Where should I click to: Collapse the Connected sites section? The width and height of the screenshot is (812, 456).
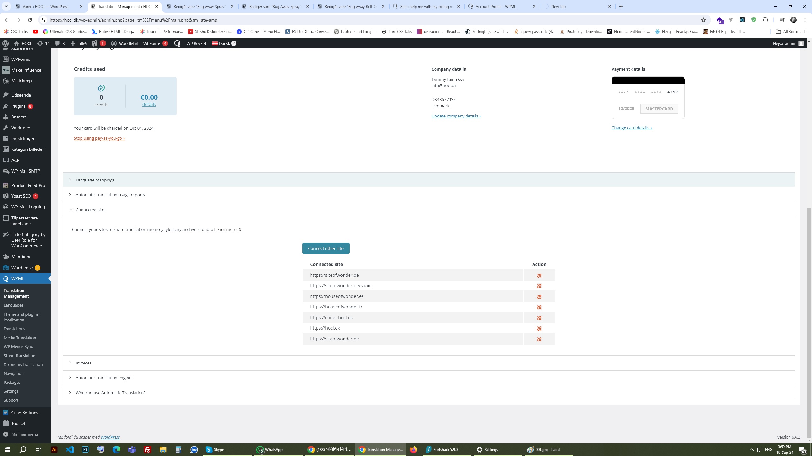[x=429, y=210]
